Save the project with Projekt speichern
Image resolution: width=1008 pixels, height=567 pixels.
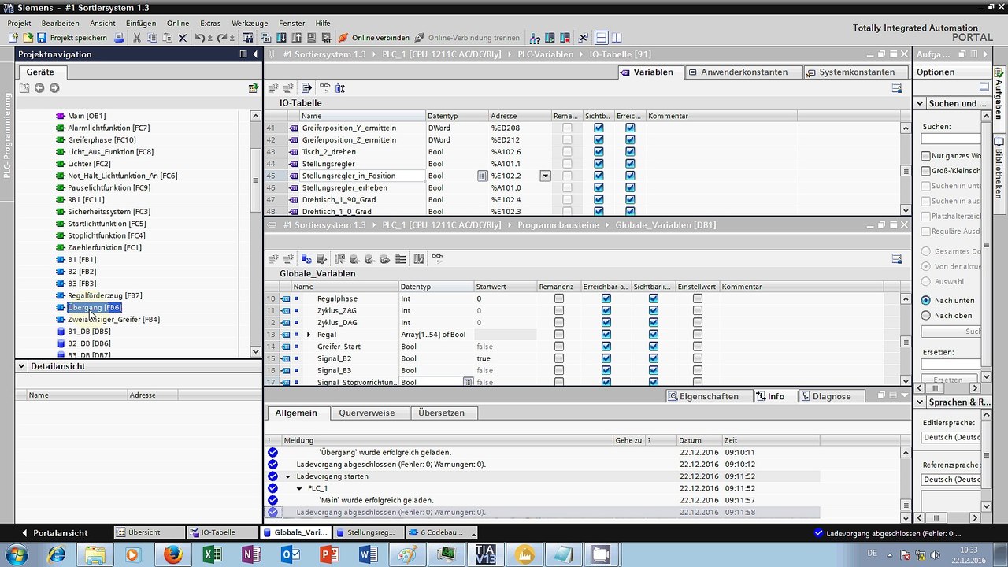click(72, 38)
